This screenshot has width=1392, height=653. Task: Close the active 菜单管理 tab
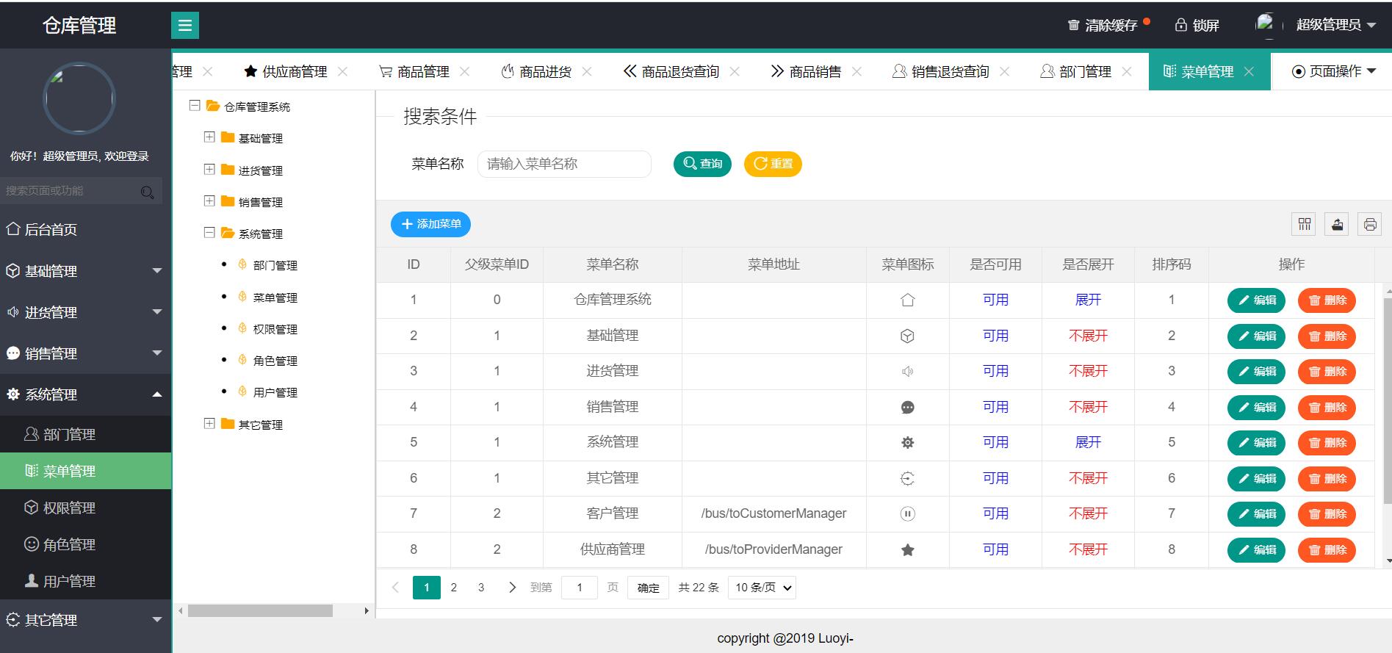(x=1249, y=71)
